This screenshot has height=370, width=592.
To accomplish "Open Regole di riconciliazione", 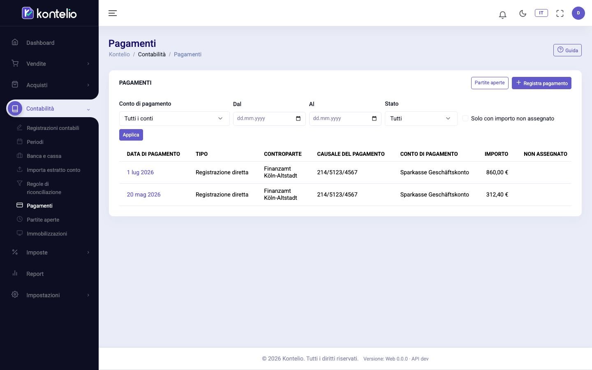I will point(44,188).
